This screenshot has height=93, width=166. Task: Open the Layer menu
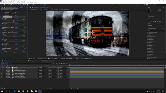tap(15, 3)
